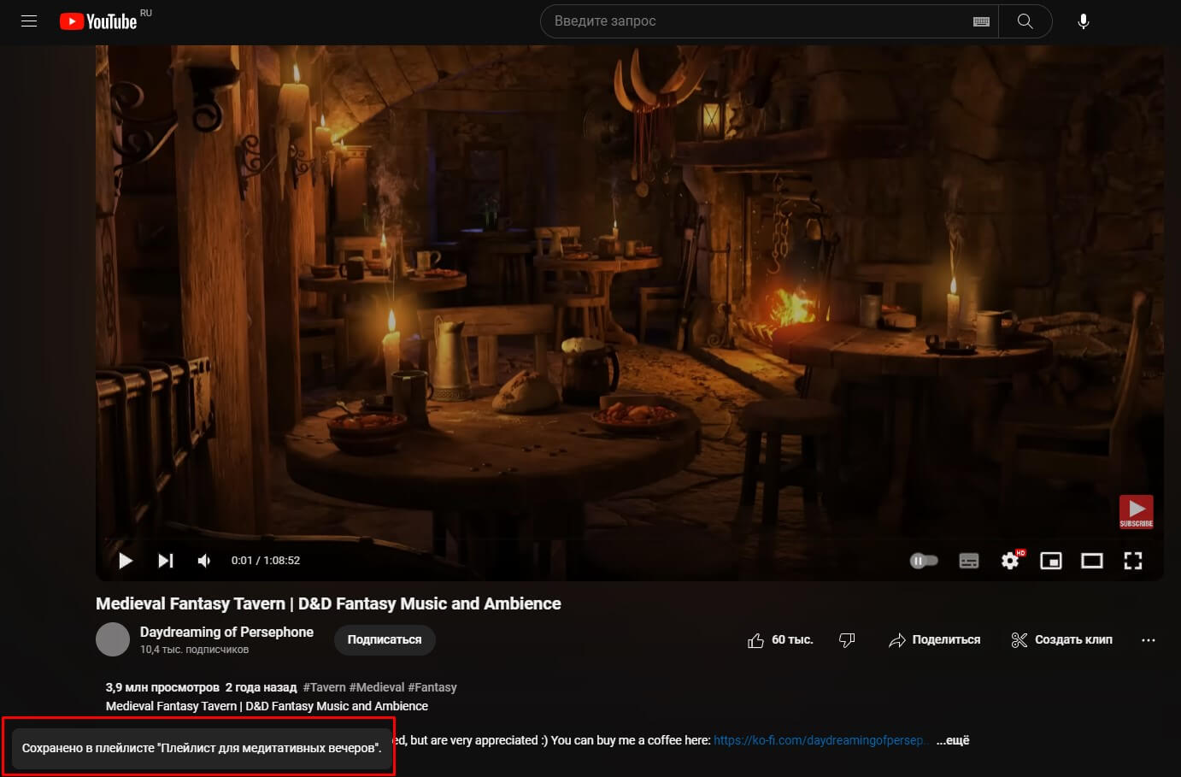Open the Daydreaming of Persephone channel name
The image size is (1181, 777).
coord(226,632)
